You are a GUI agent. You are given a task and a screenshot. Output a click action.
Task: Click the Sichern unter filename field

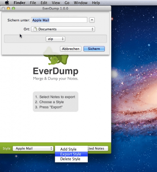pyautogui.click(x=59, y=20)
